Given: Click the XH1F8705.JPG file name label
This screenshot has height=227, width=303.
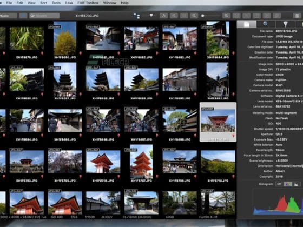Looking at the screenshot, I should [x=65, y=181].
